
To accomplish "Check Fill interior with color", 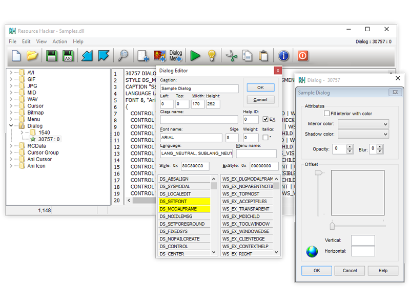I will (x=326, y=114).
